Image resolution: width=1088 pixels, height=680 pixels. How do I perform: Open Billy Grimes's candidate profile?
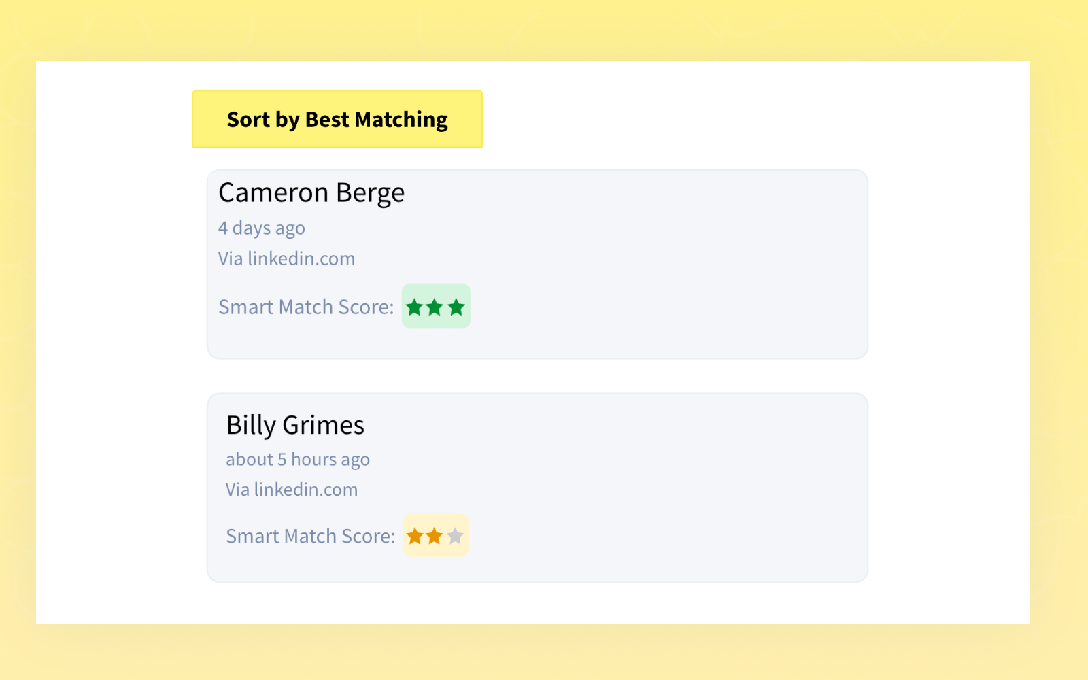[x=295, y=425]
